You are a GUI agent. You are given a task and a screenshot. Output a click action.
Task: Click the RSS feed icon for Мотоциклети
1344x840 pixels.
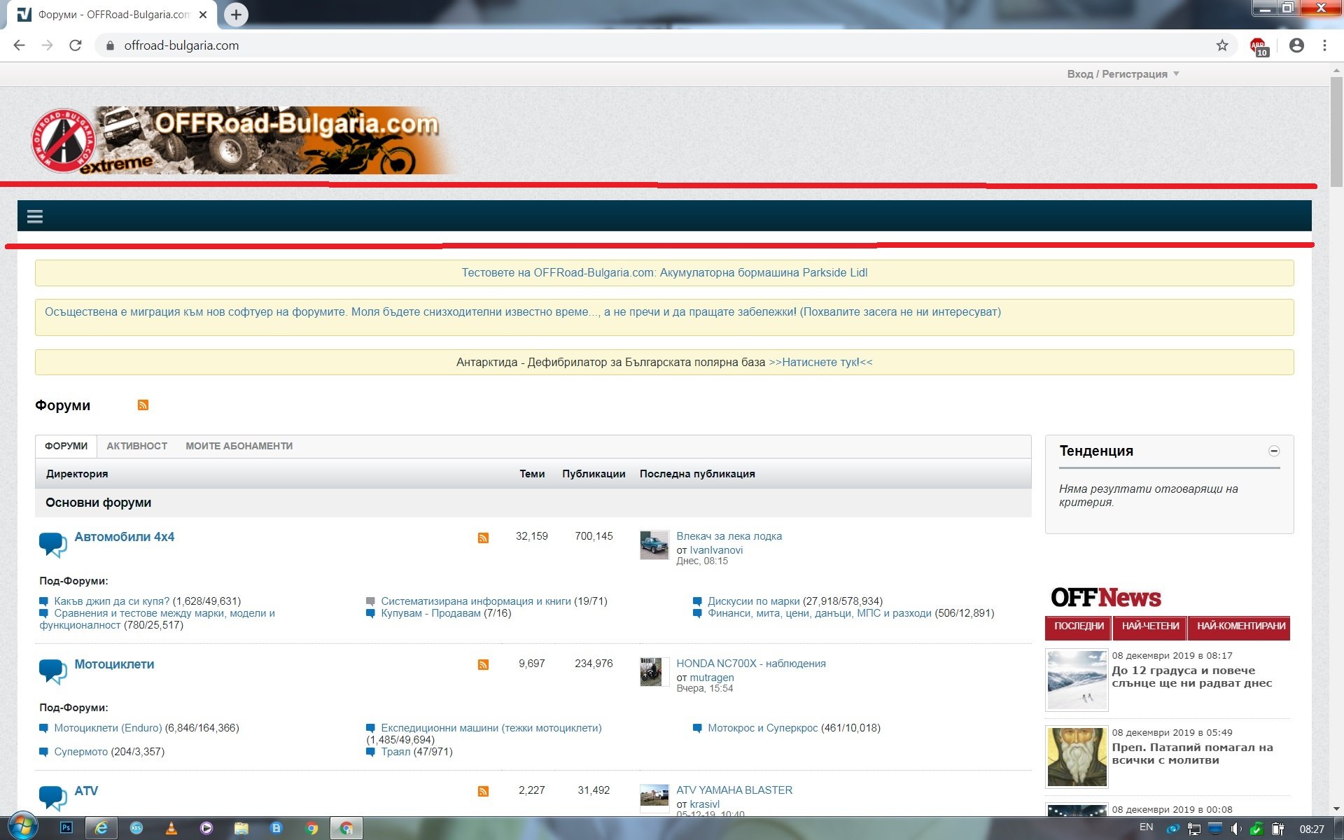tap(483, 664)
